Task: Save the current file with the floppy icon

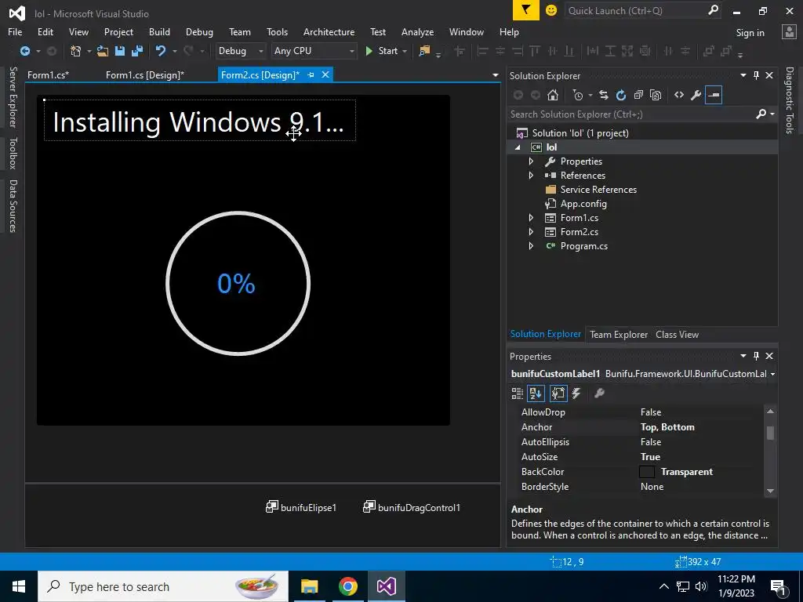Action: coord(120,51)
